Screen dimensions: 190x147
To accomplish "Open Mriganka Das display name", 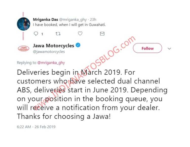I will pyautogui.click(x=45, y=19).
